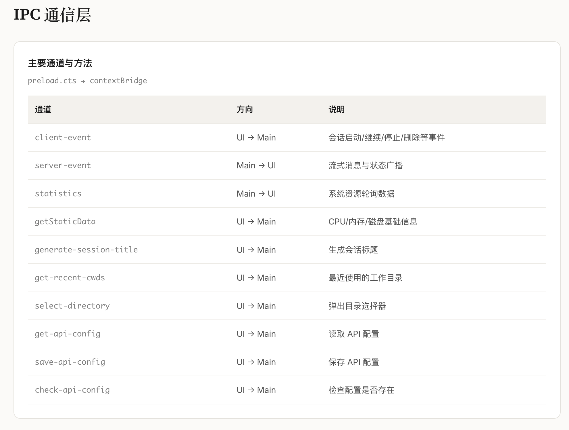This screenshot has width=569, height=430.
Task: Select the client-event channel cell
Action: (63, 138)
